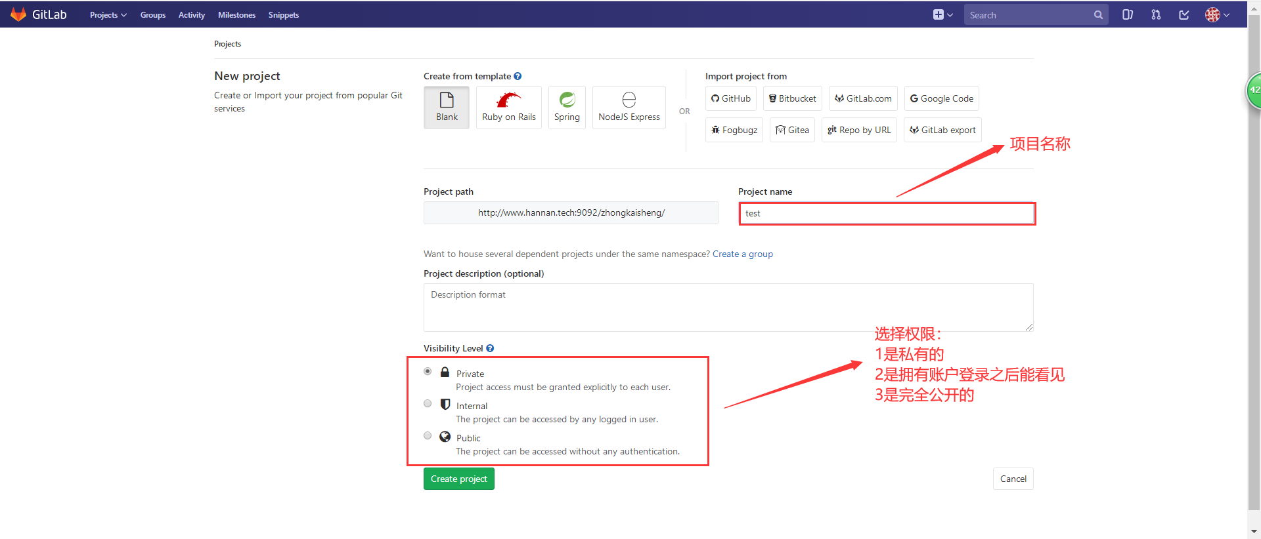The image size is (1261, 539).
Task: Click the Project description text area
Action: [728, 308]
